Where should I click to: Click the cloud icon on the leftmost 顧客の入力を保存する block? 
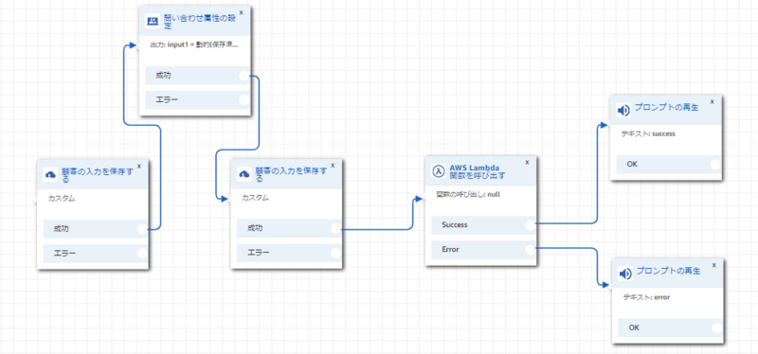point(50,175)
